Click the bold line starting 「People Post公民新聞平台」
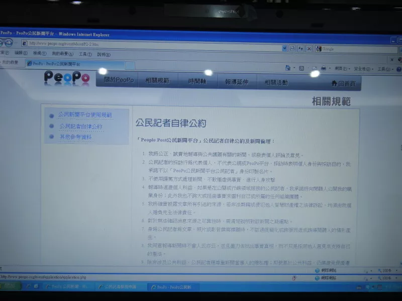The image size is (402, 301). [x=206, y=140]
